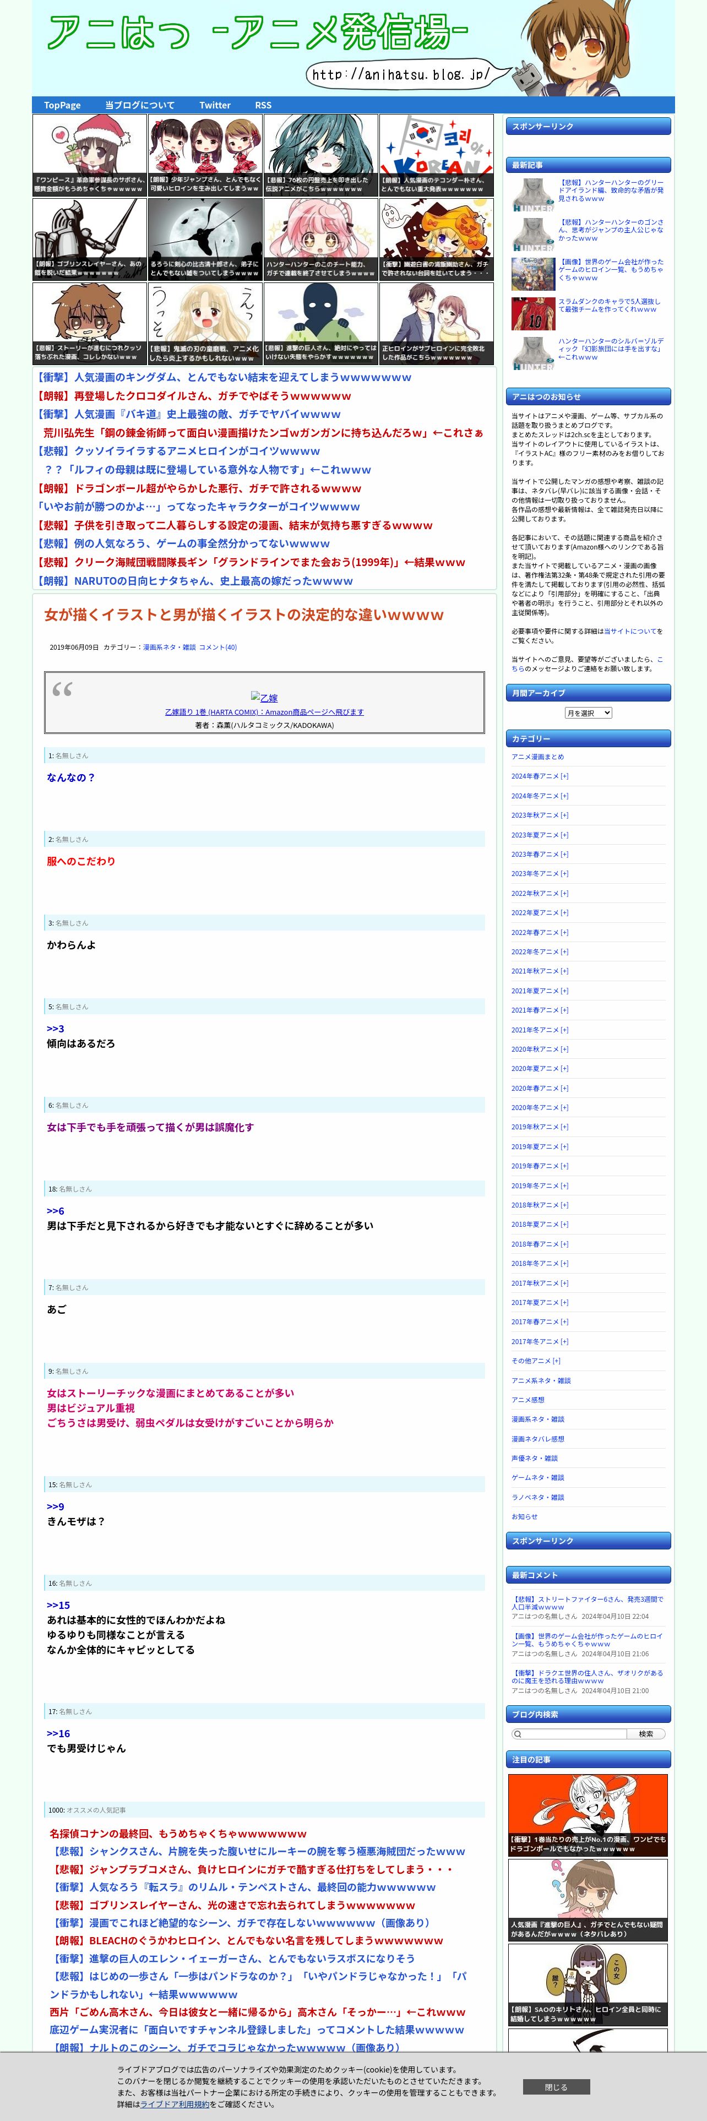Screen dimensions: 707x2121
Task: Open the ゴブリンスレイヤー armored knight thumbnail
Action: click(90, 240)
